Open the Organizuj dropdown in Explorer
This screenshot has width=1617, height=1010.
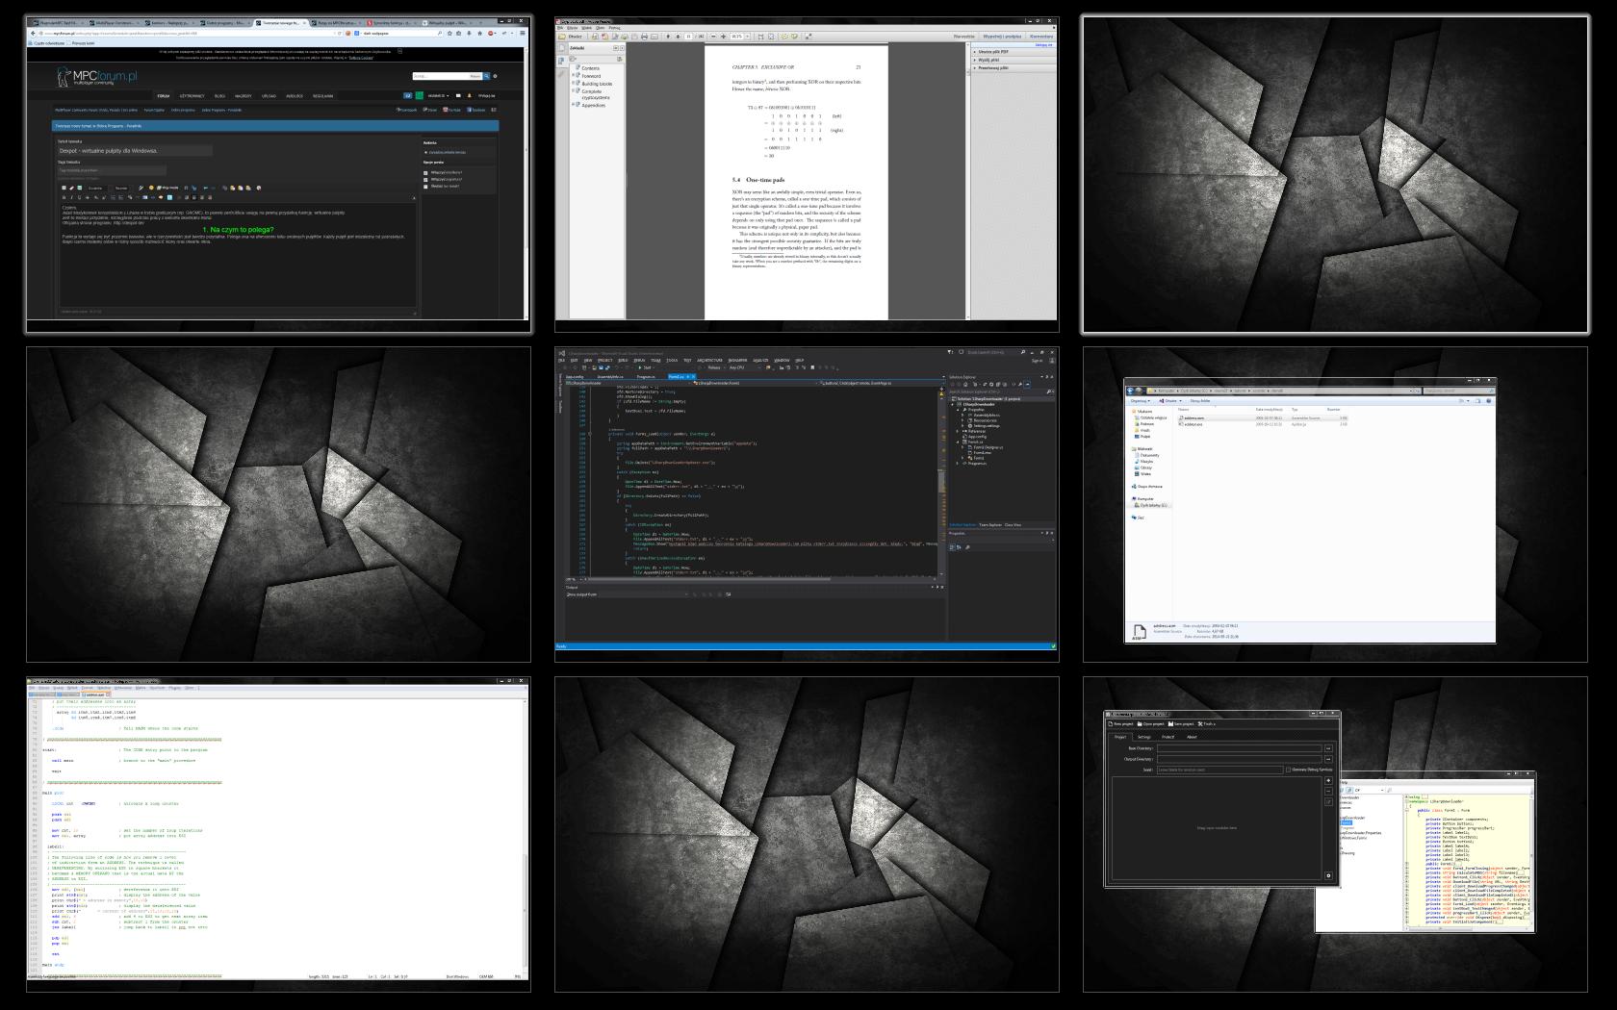(x=1141, y=400)
